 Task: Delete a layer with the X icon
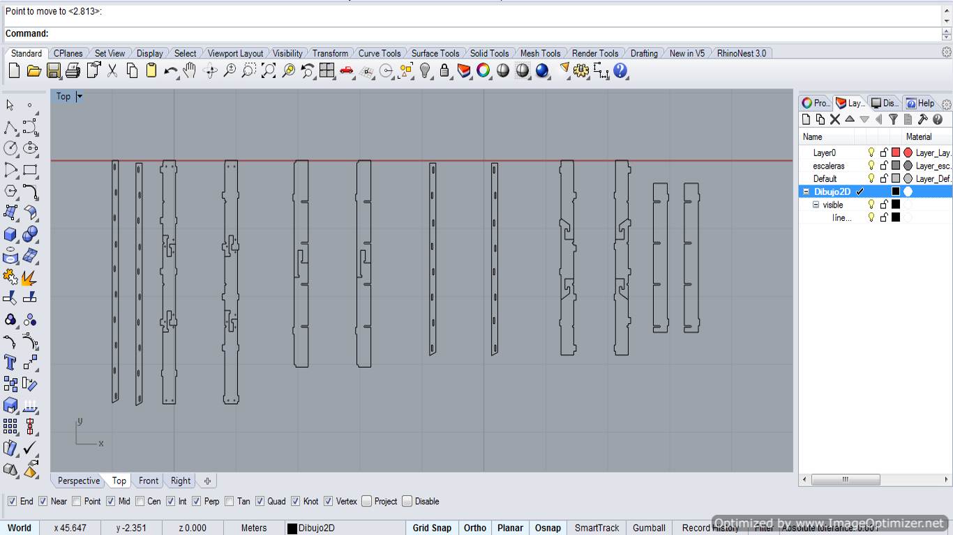click(x=835, y=120)
